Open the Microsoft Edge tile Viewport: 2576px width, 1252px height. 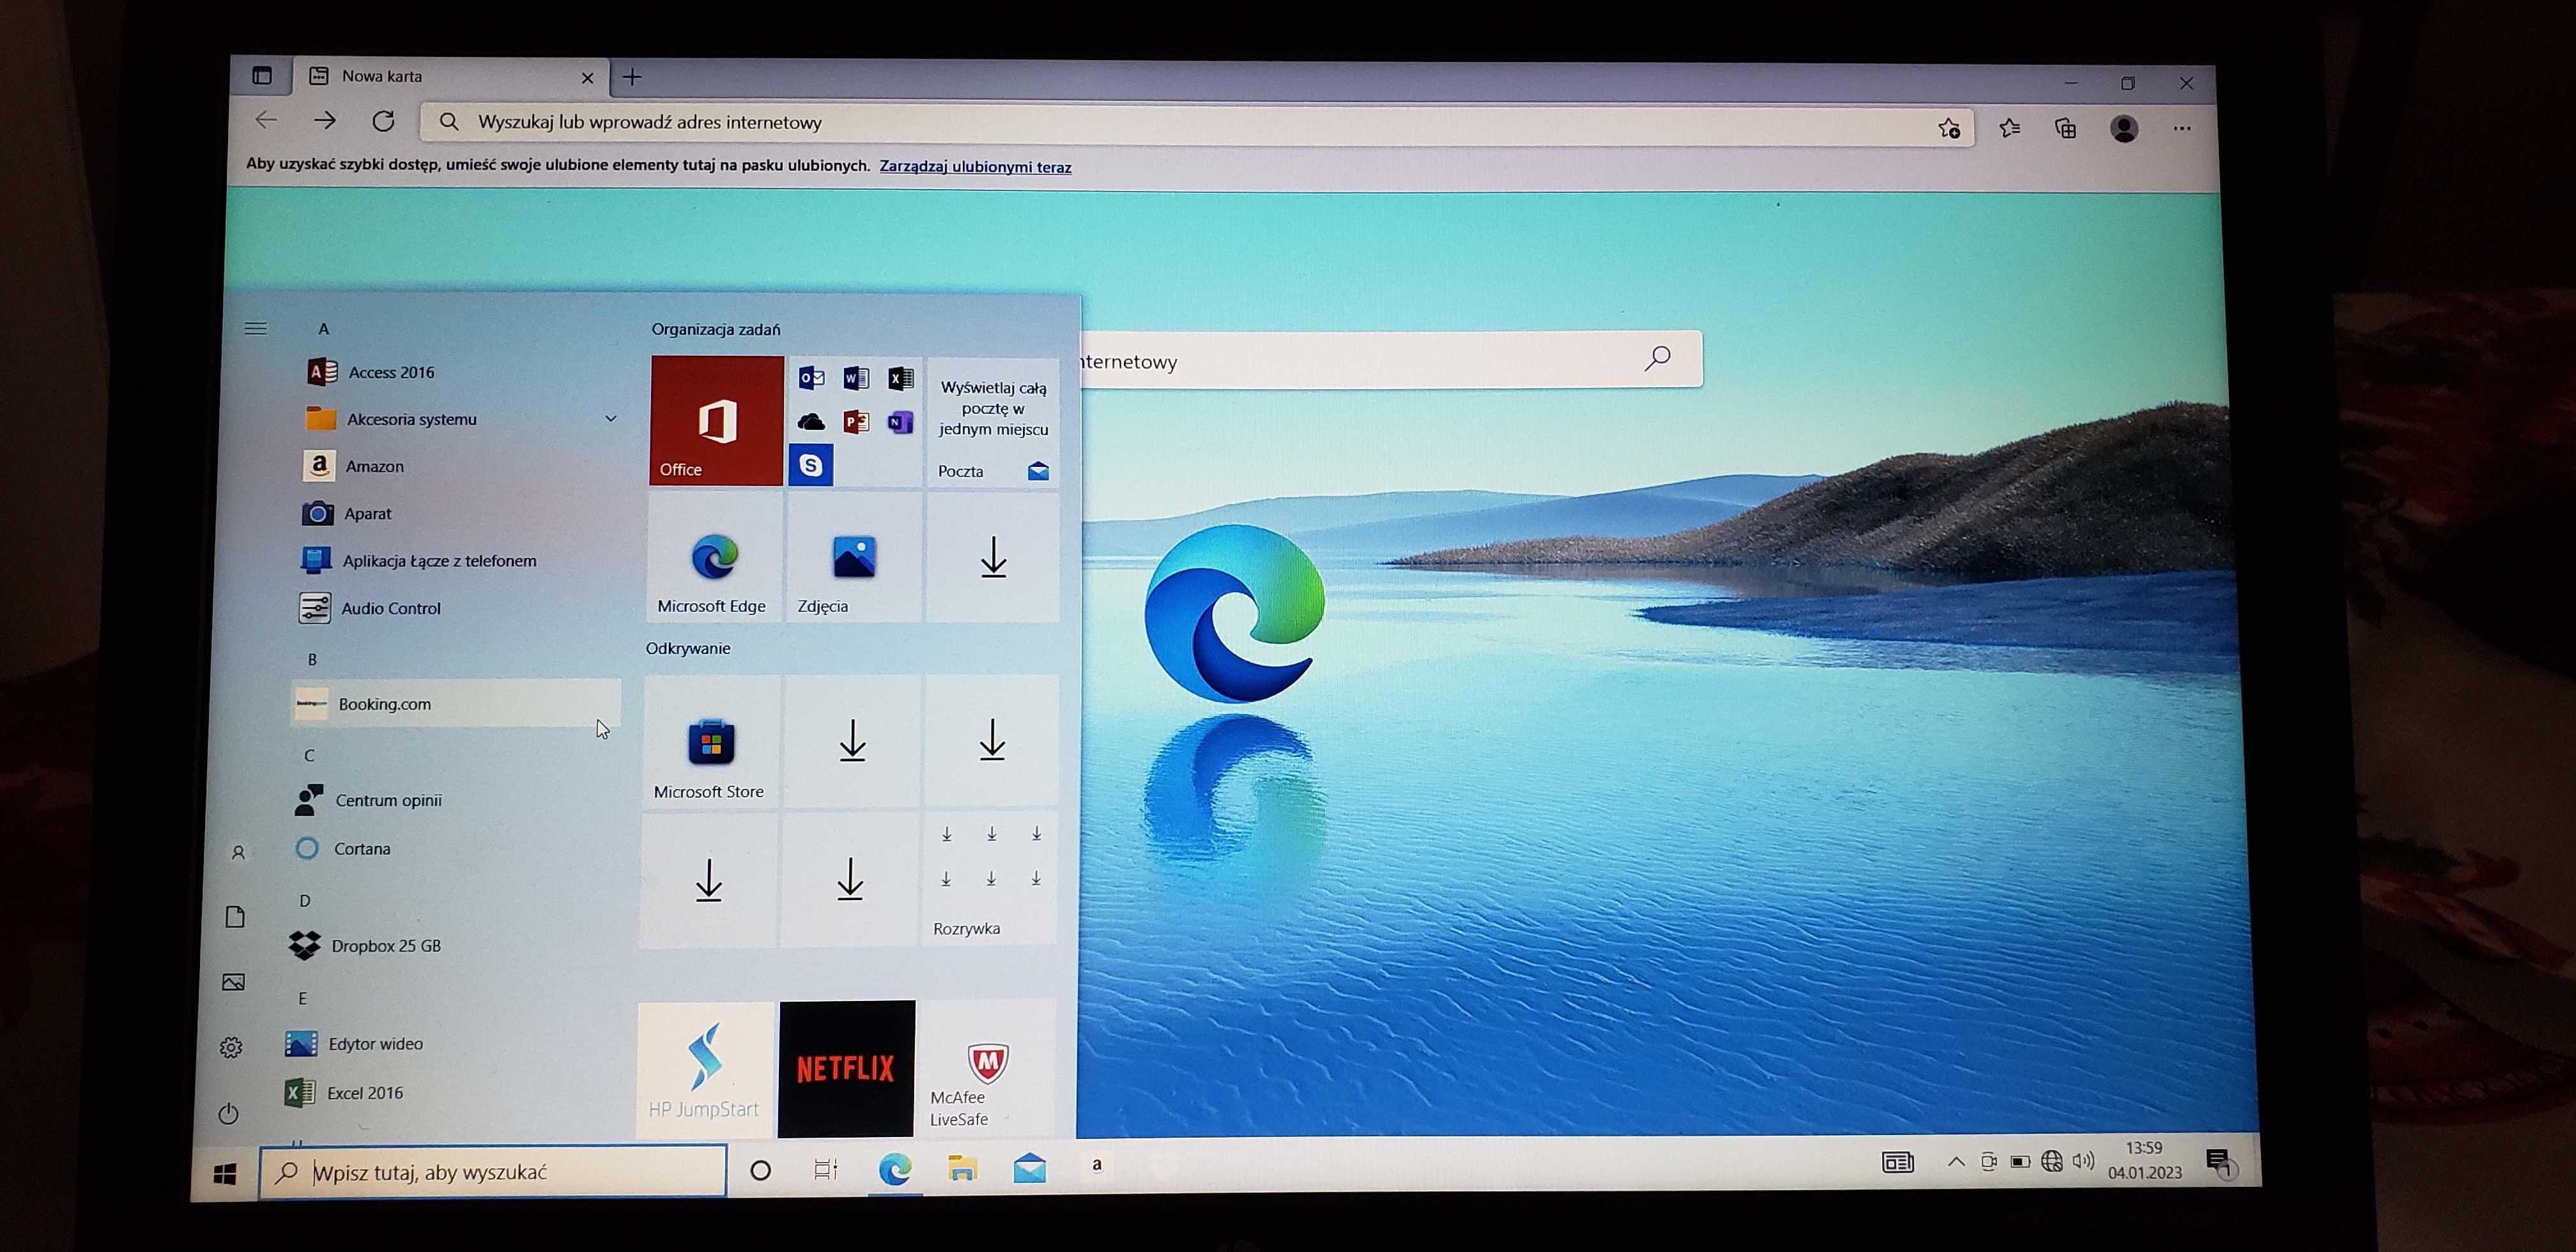point(714,558)
